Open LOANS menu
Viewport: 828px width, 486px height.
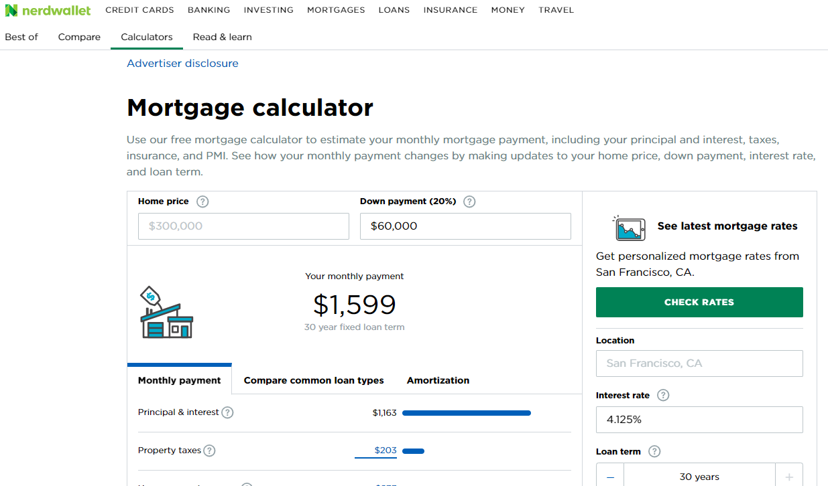(x=394, y=10)
